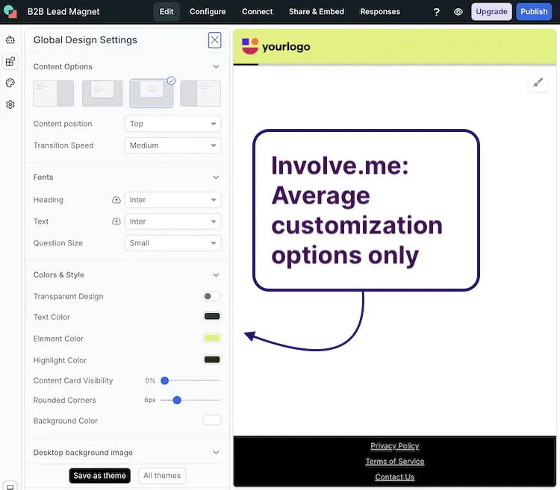Screen dimensions: 560x490
Task: Open the Text Color swatch
Action: coord(212,317)
